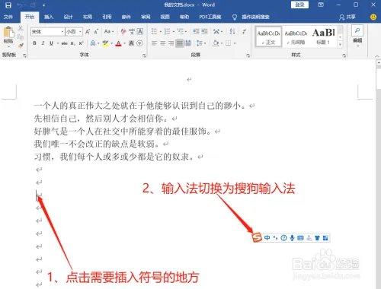
Task: Toggle Underline formatting
Action: (51, 43)
